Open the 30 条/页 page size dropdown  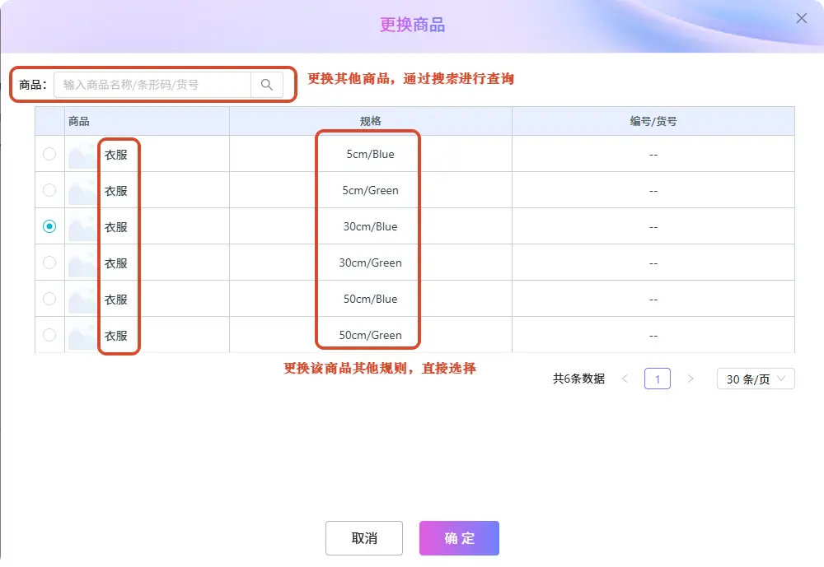click(x=756, y=379)
